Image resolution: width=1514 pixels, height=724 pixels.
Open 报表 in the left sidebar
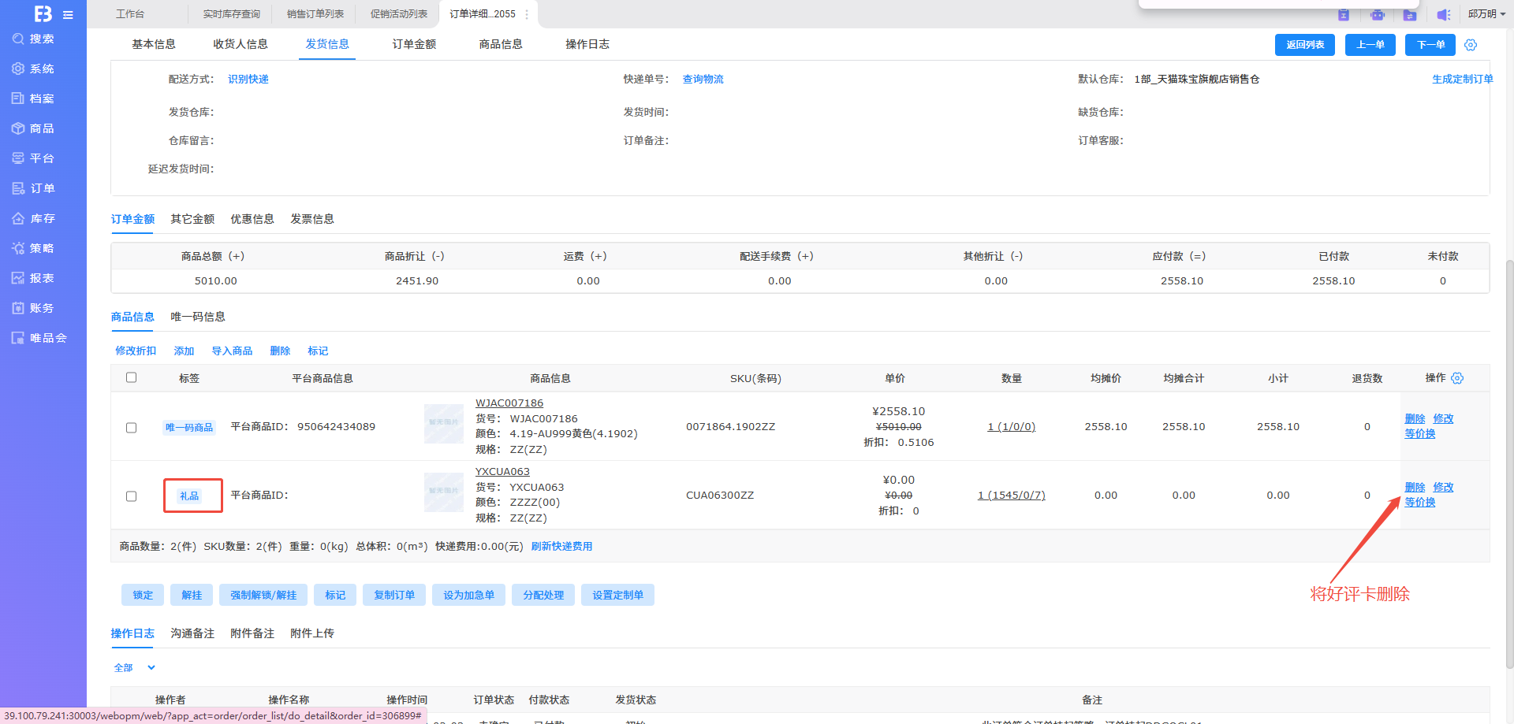pos(42,278)
